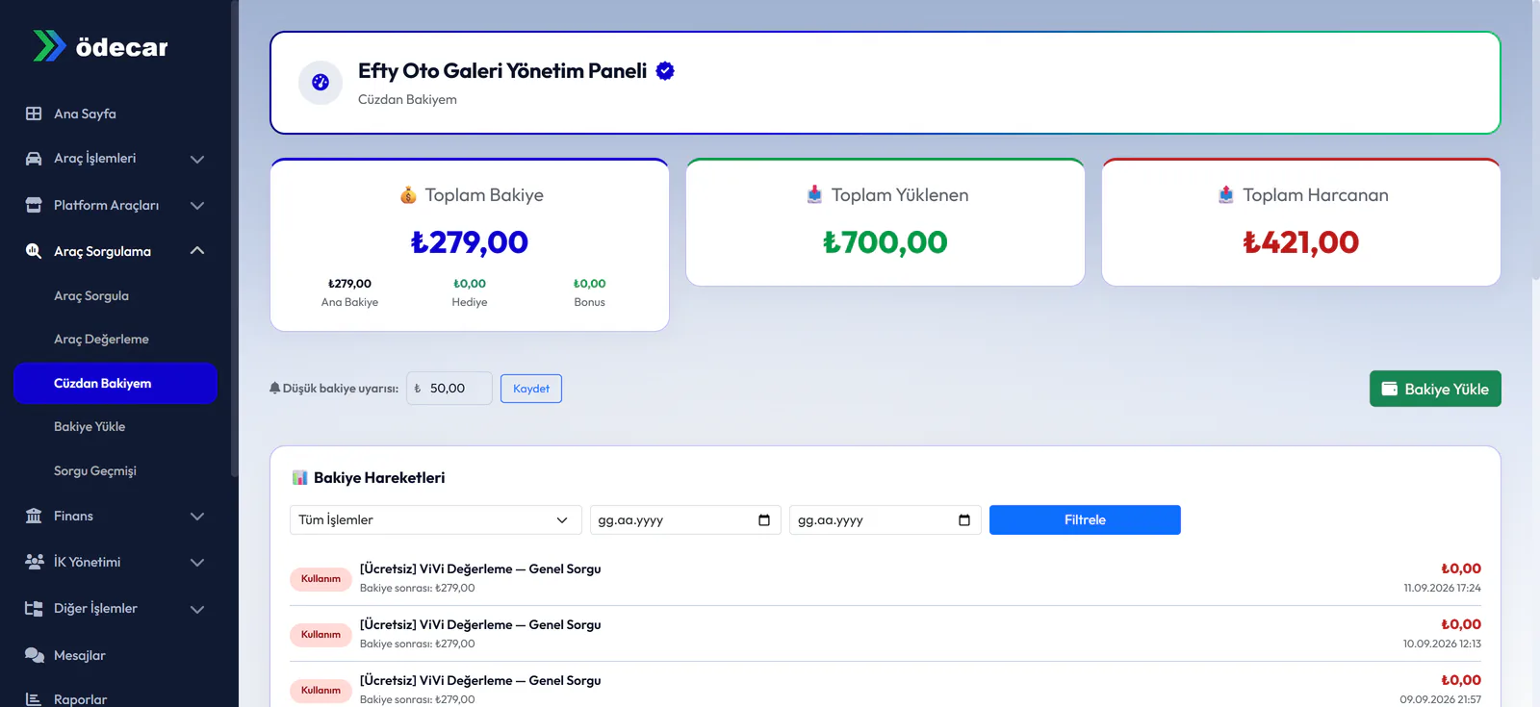Click the Finans bank icon
1540x707 pixels.
pyautogui.click(x=34, y=517)
